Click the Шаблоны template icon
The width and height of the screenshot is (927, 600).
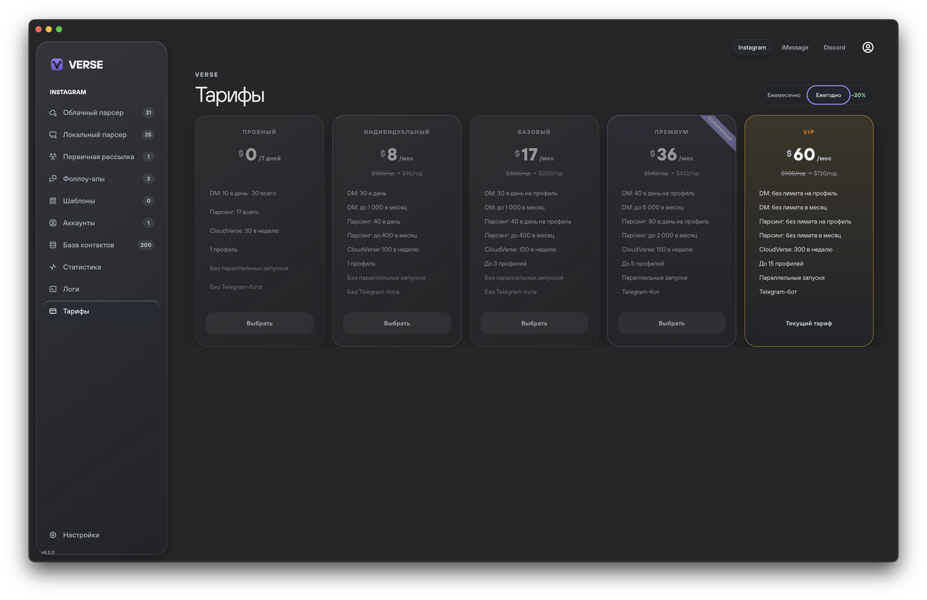(x=53, y=201)
